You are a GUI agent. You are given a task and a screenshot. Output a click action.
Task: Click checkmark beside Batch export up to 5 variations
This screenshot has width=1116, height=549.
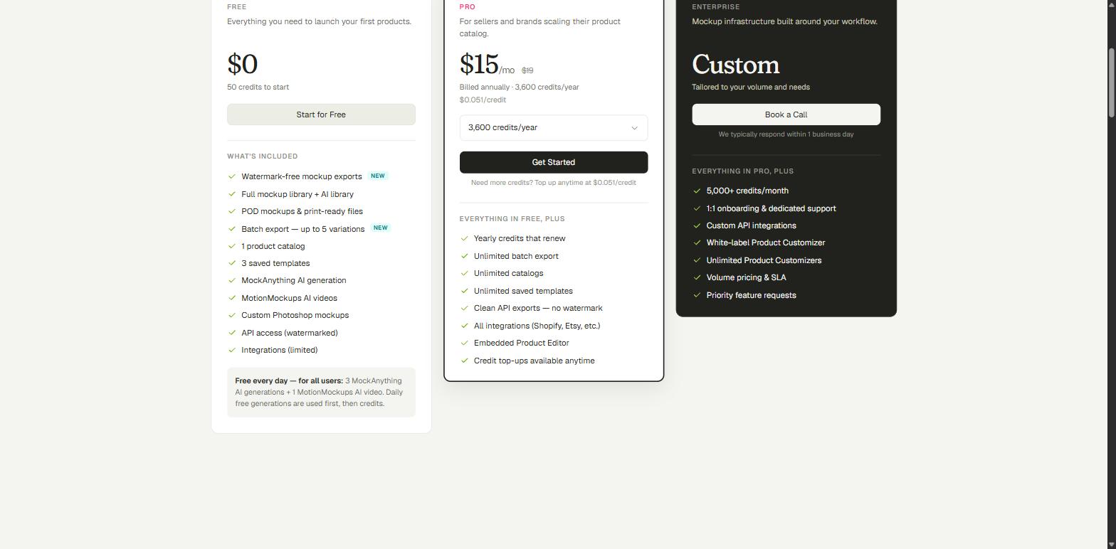coord(232,229)
